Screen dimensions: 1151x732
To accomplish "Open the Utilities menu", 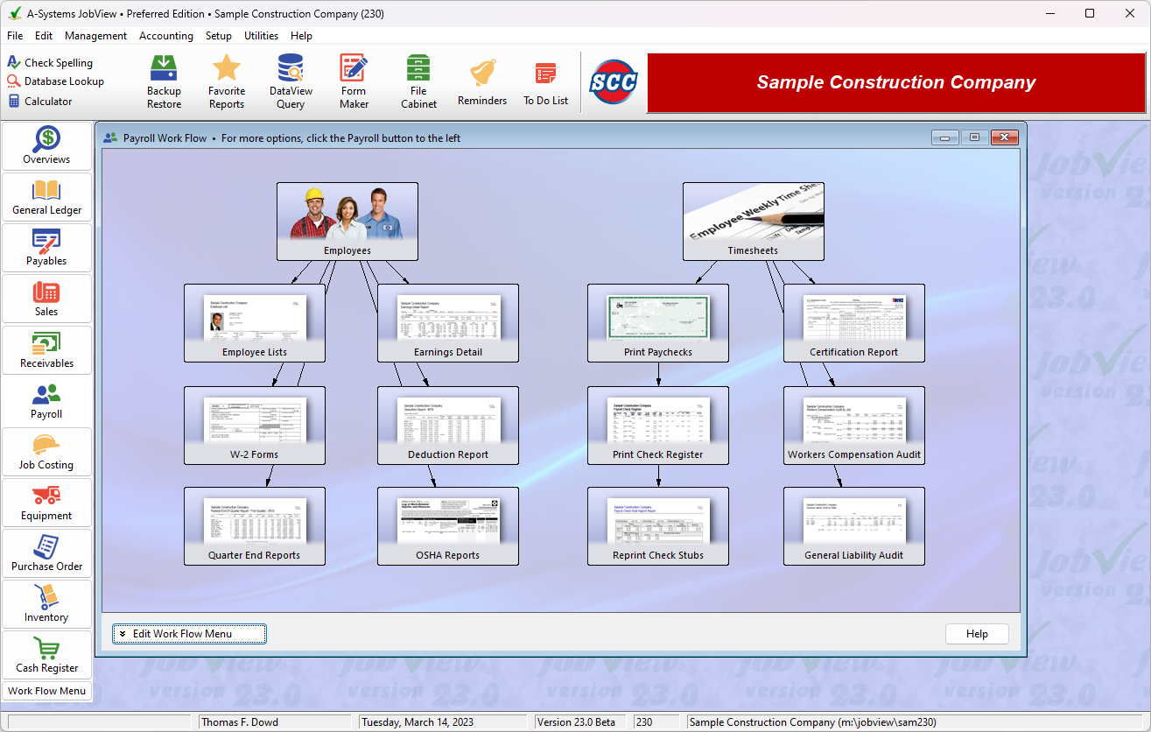I will (261, 36).
